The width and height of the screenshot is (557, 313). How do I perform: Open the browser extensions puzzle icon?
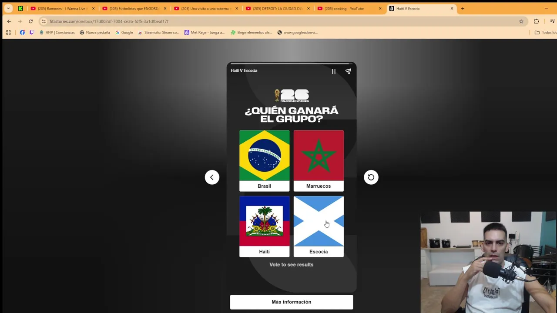536,21
